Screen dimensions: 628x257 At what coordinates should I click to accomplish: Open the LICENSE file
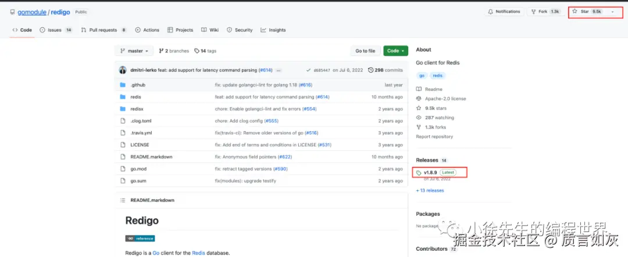tap(140, 144)
